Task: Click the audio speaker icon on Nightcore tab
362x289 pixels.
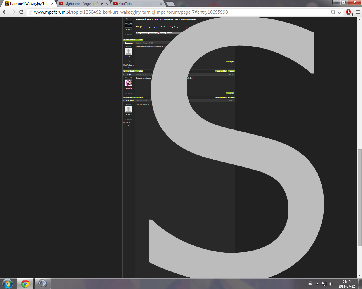Action: [x=102, y=4]
